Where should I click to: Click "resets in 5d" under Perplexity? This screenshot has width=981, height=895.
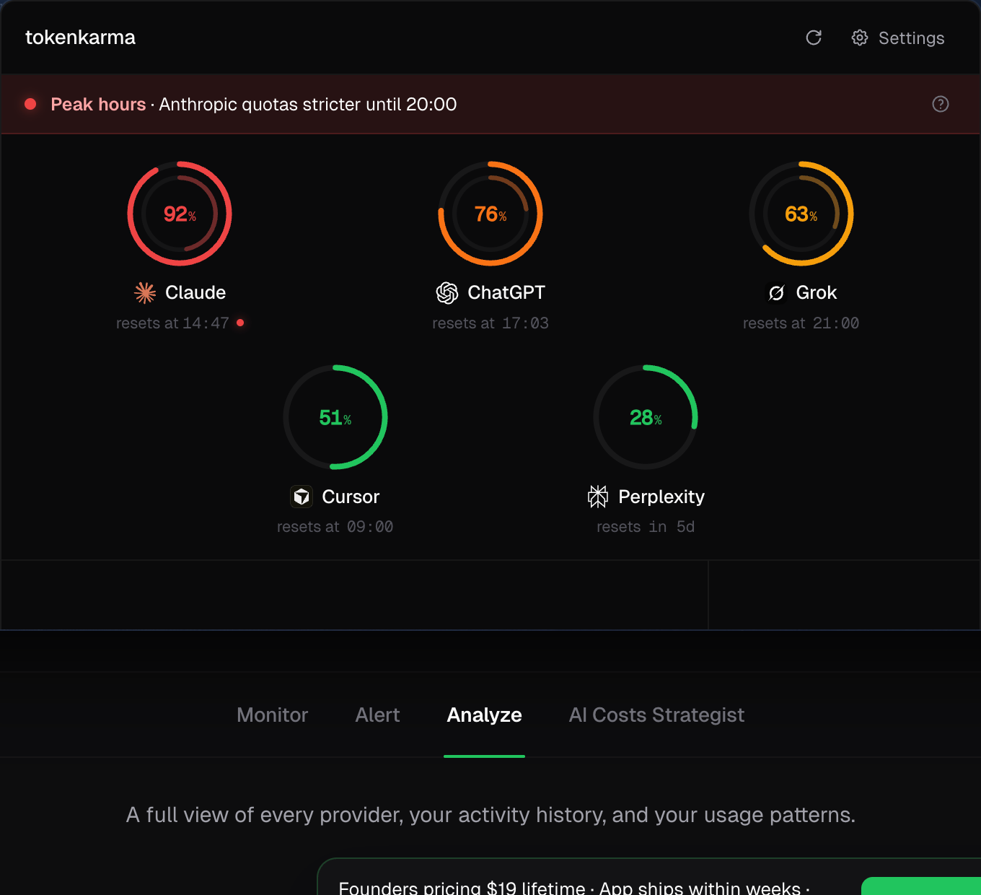point(646,527)
